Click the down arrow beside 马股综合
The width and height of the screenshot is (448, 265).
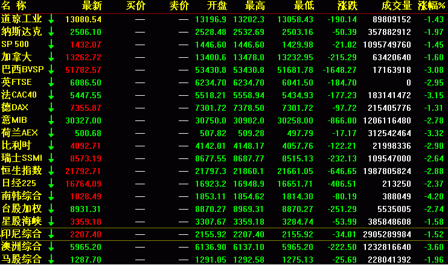click(51, 259)
